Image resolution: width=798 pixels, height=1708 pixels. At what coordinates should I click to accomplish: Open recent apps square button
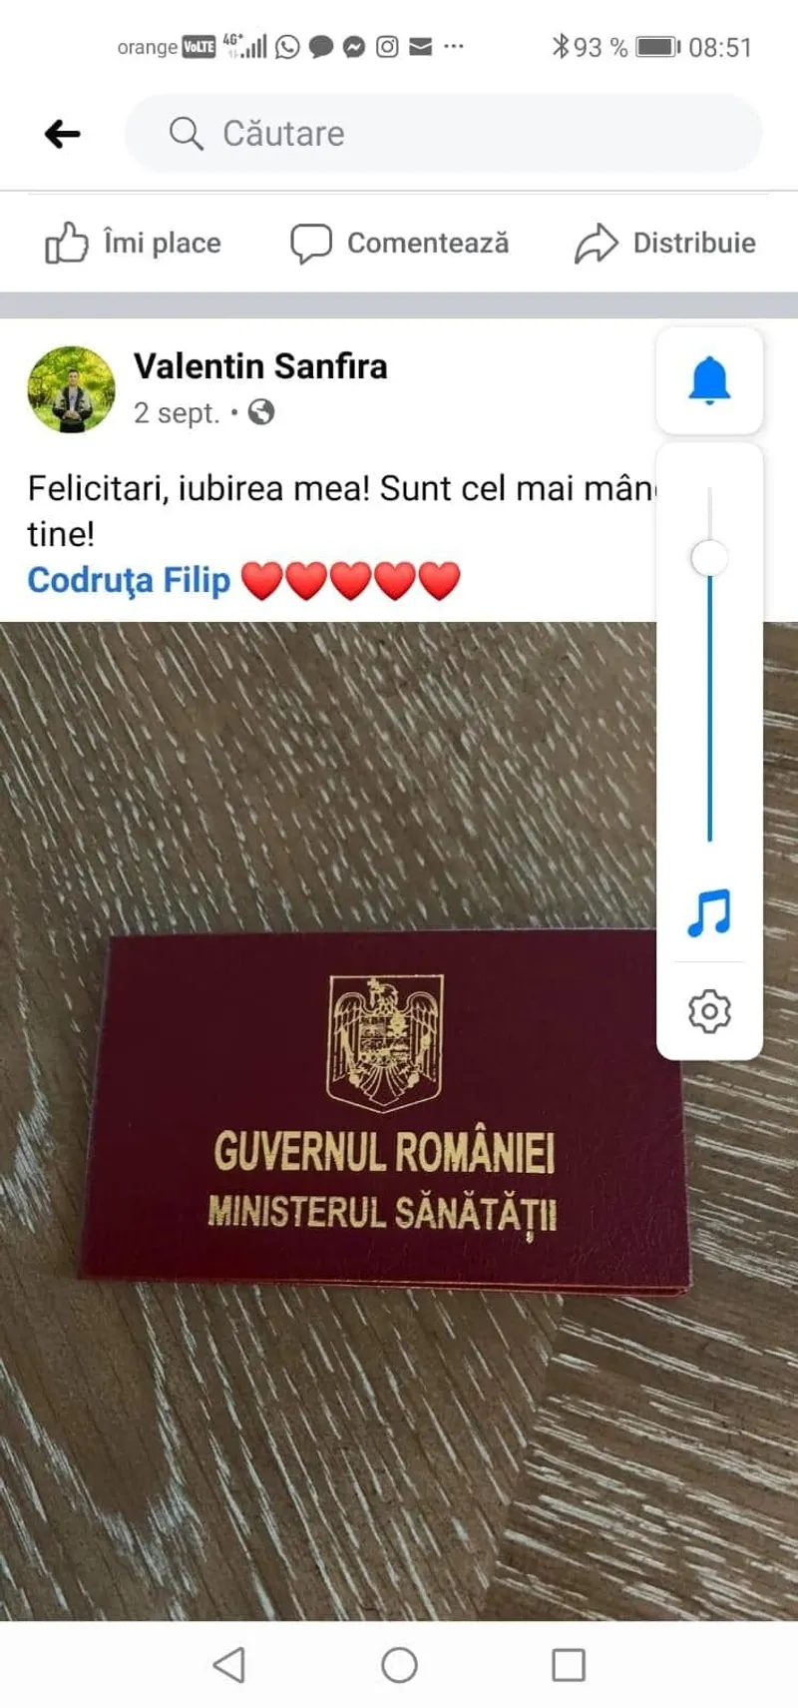[569, 1664]
